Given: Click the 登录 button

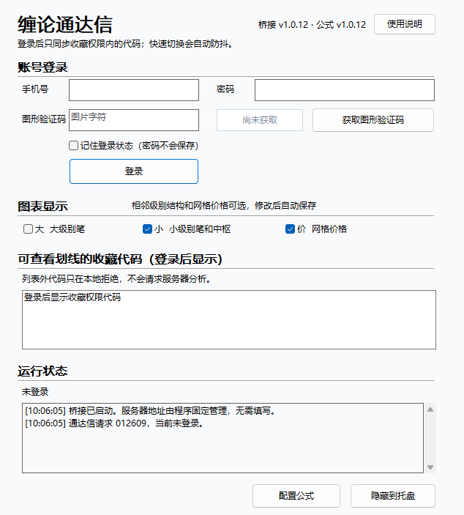Looking at the screenshot, I should point(134,171).
